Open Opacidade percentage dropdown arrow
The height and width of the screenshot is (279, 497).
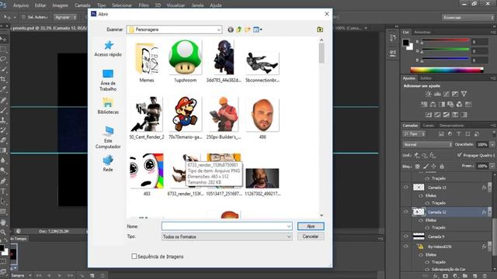click(x=492, y=145)
